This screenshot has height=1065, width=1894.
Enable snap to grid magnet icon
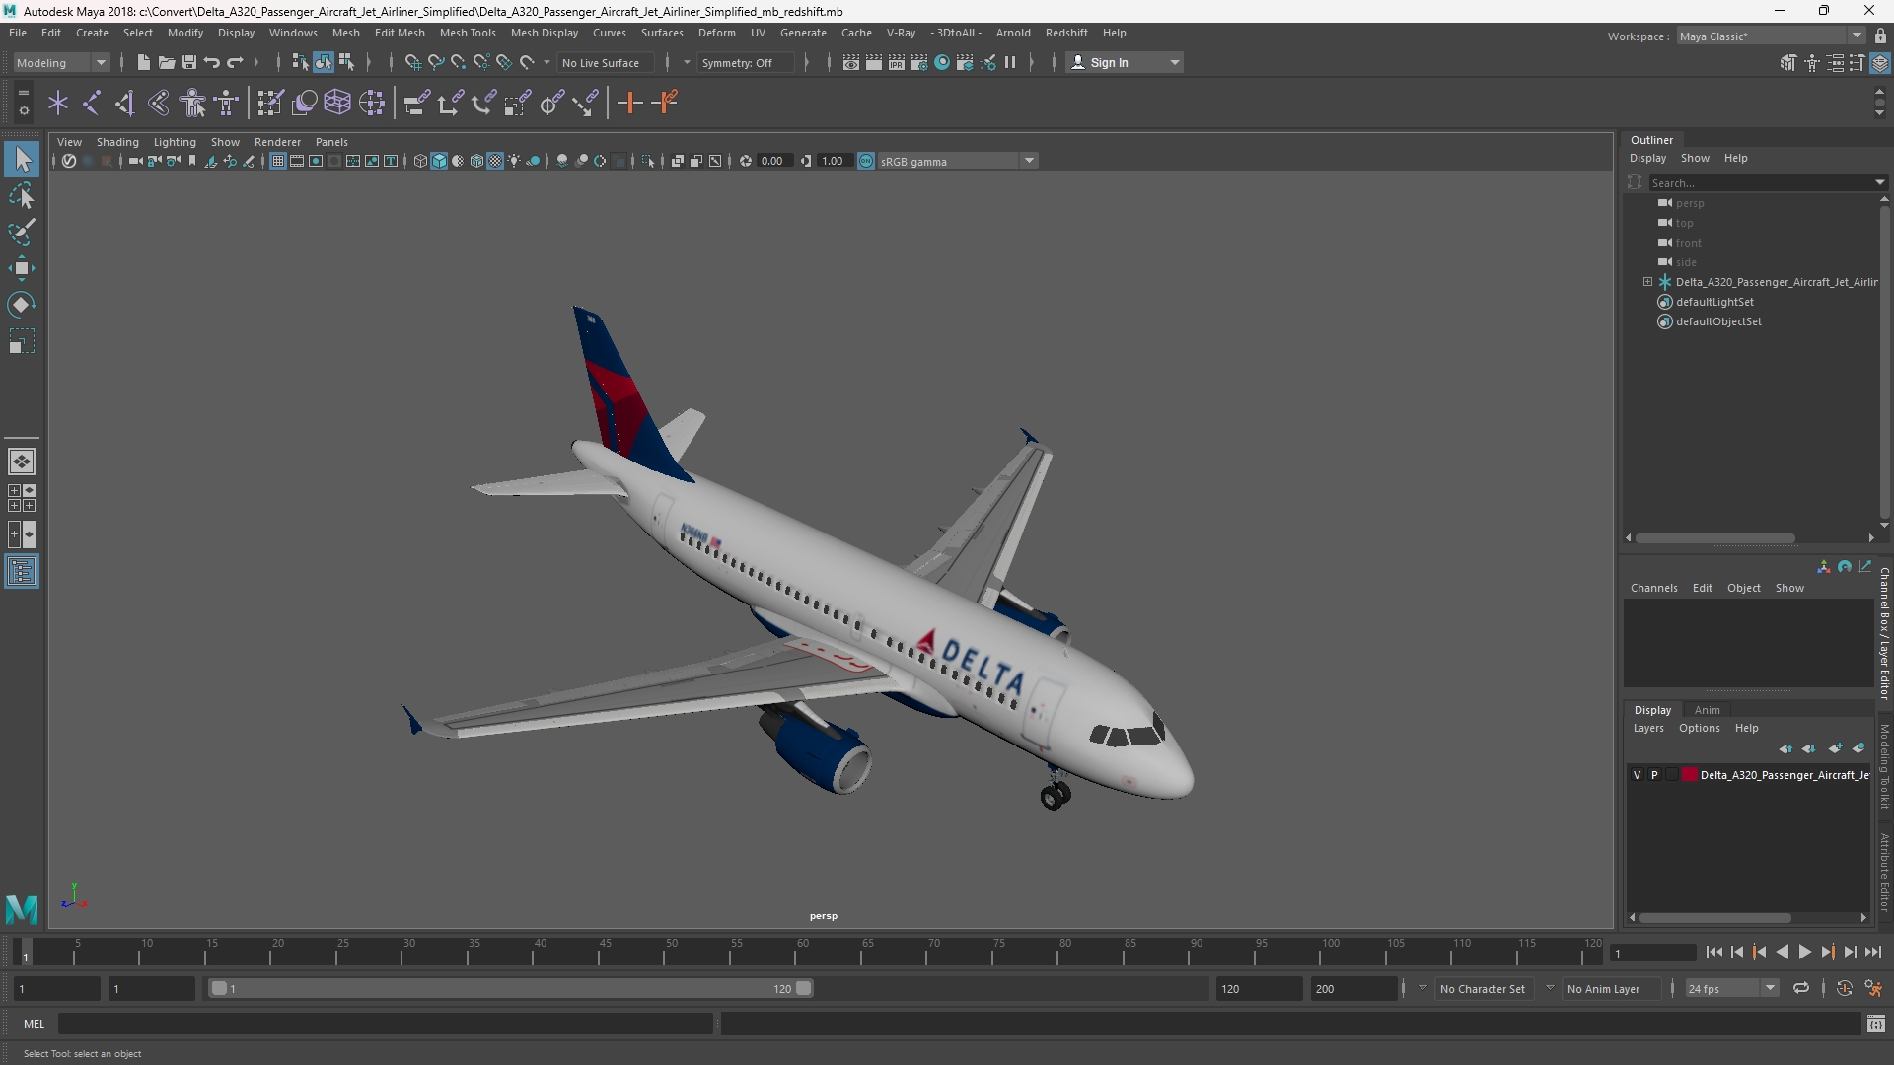coord(412,62)
